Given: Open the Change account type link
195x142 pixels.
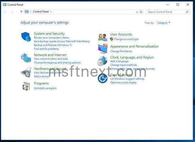Looking at the screenshot, I should point(126,39).
